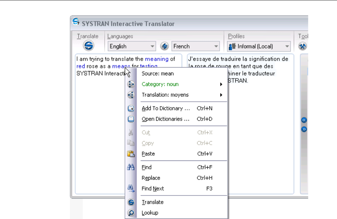Click the Languages section label

tap(120, 36)
